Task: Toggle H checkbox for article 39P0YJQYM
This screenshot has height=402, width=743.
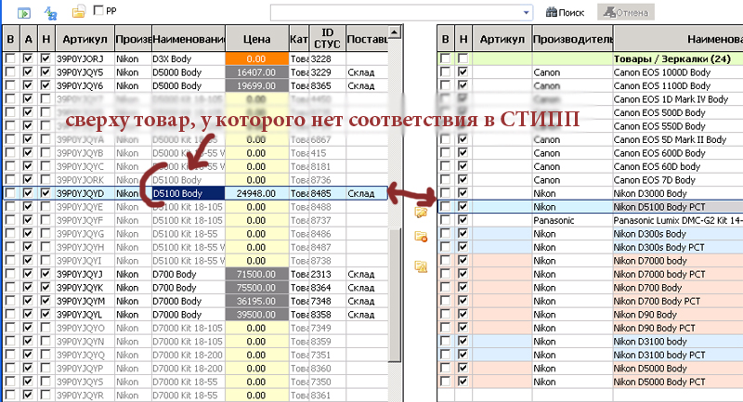Action: pos(46,301)
